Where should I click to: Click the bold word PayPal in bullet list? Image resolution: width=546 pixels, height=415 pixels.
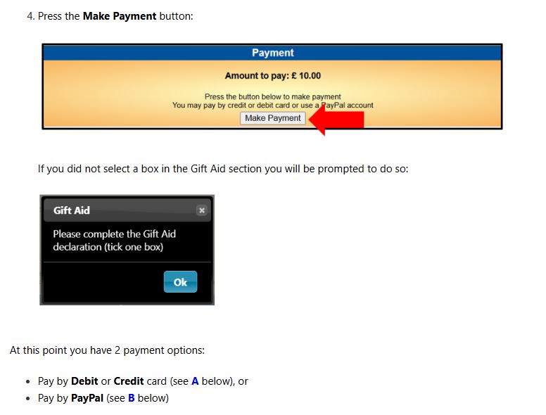(87, 397)
